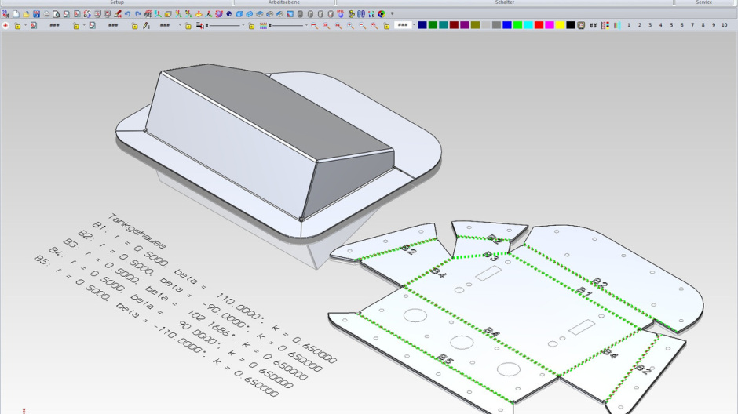
Task: Open file using the folder icon
Action: tap(26, 14)
